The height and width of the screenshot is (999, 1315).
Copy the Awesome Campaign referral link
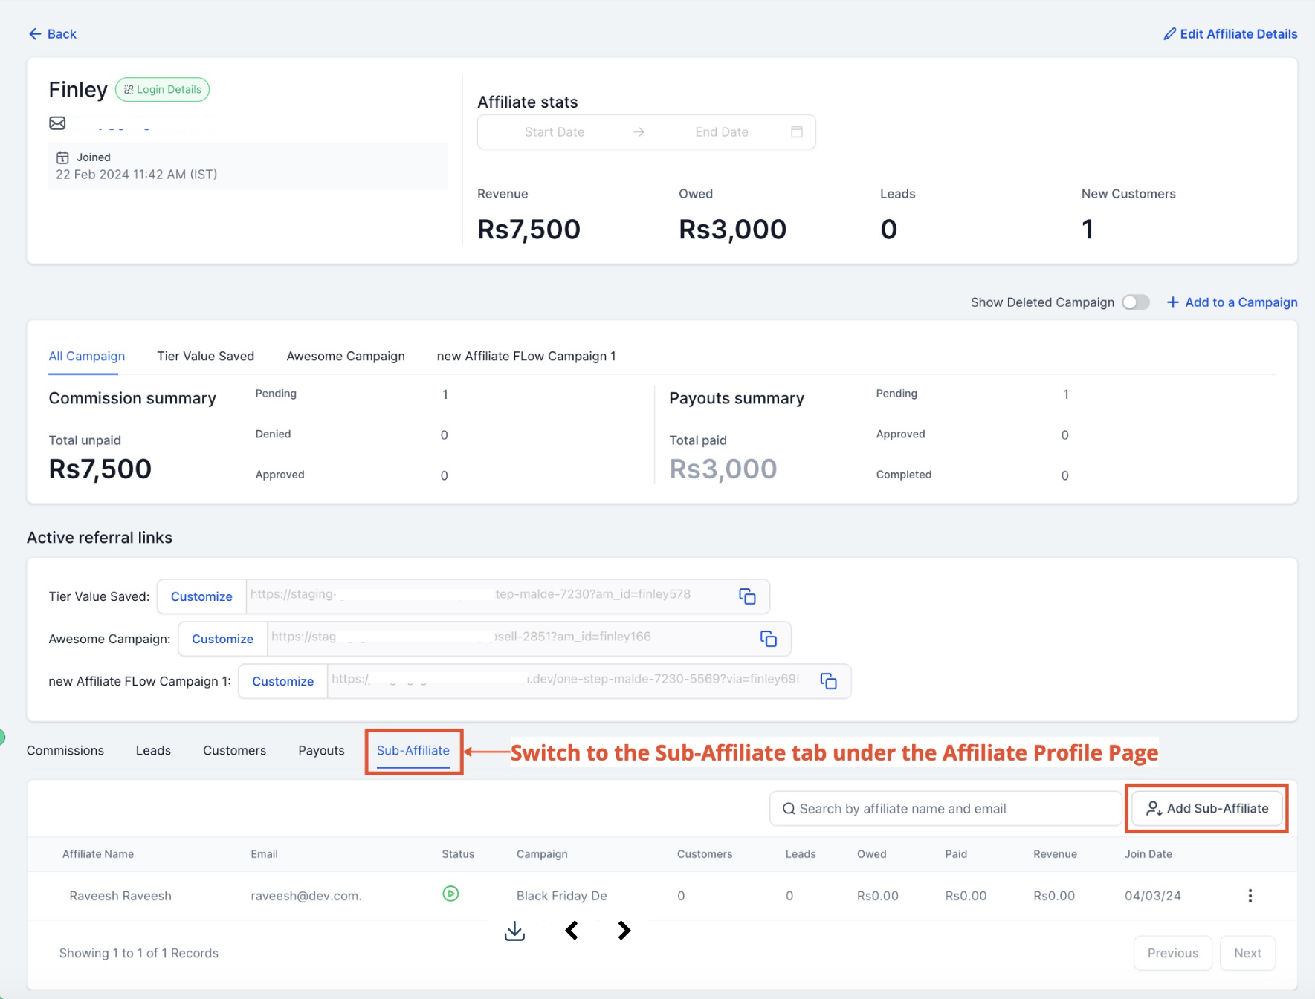[x=768, y=639]
